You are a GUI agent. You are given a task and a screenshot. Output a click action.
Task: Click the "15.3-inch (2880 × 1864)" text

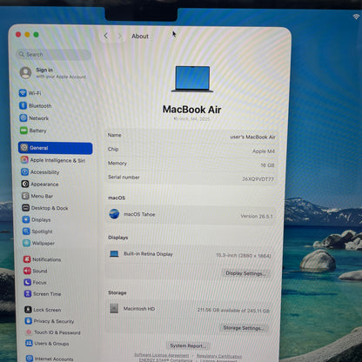244,256
